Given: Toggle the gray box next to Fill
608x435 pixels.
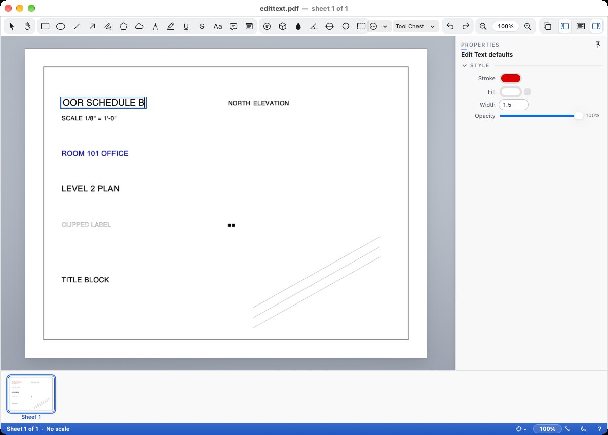Looking at the screenshot, I should click(527, 92).
